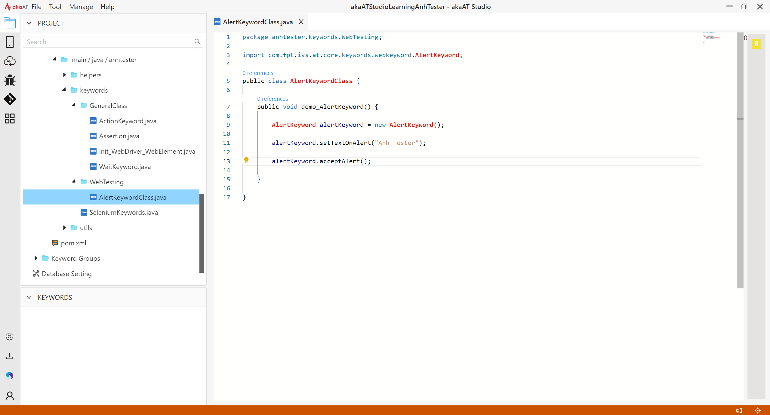The image size is (770, 415).
Task: Open the Git source control icon
Action: click(10, 99)
